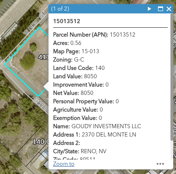
Task: Click the Zoom to link
Action: pos(64,164)
